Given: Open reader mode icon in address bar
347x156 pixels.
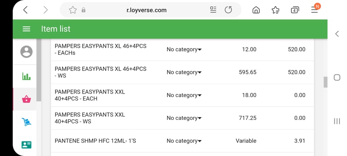Looking at the screenshot, I should pyautogui.click(x=213, y=10).
